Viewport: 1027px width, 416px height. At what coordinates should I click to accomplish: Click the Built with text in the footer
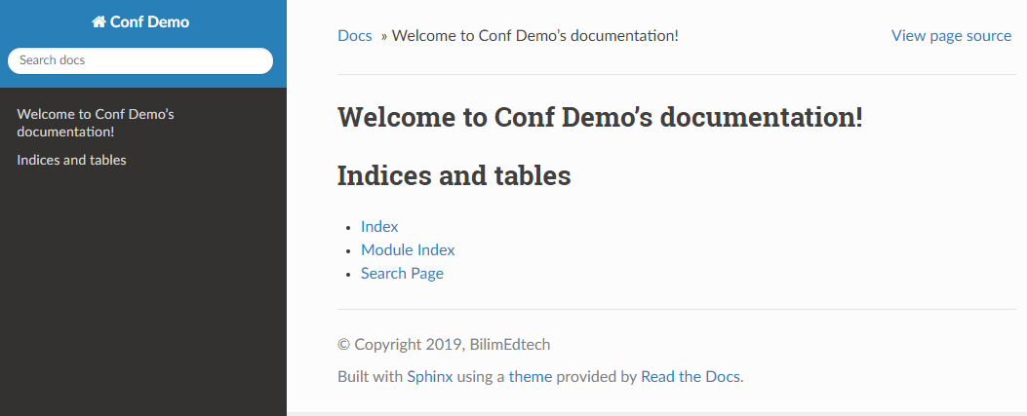coord(370,377)
